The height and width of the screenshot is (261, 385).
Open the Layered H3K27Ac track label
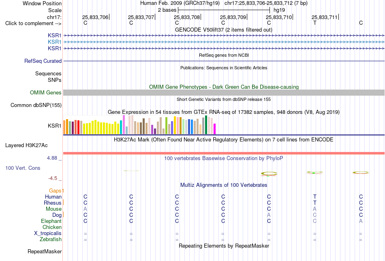pos(26,145)
